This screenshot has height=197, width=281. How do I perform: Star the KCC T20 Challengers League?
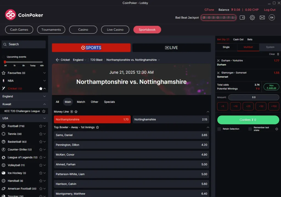point(44,111)
